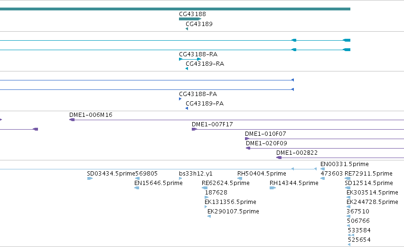This screenshot has height=247, width=404.
Task: Click the CG43188-RA transcript glyph
Action: pyautogui.click(x=190, y=59)
